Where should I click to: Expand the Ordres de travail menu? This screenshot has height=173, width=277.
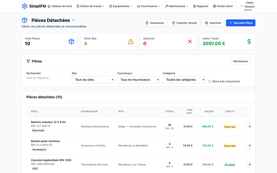[x=90, y=6]
